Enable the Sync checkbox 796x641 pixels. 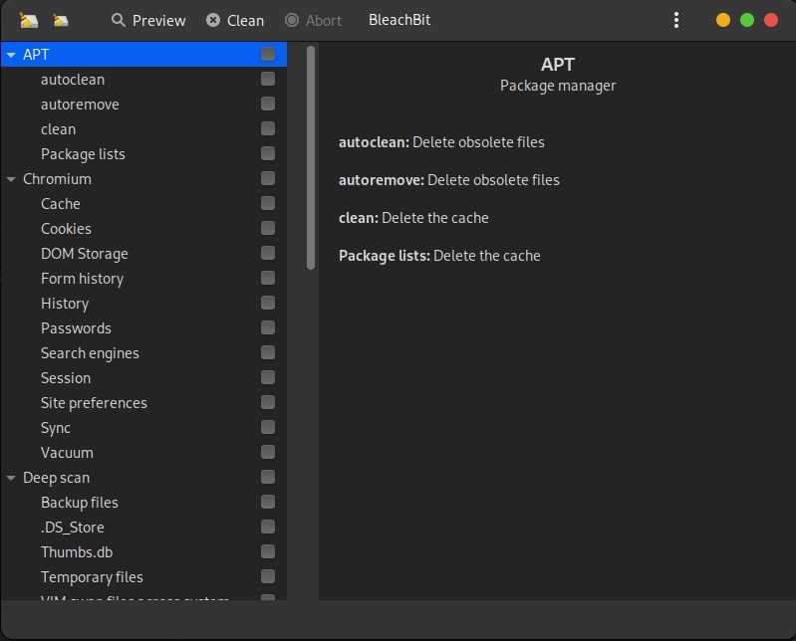click(268, 426)
